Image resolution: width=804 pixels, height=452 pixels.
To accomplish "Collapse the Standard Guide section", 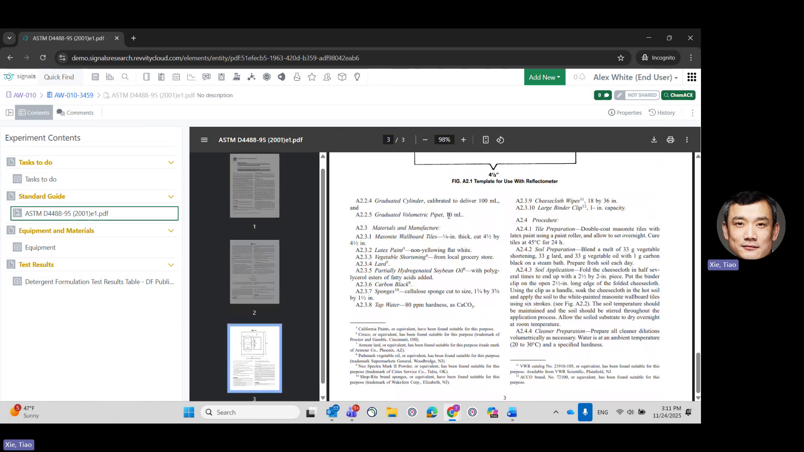I will 171,196.
